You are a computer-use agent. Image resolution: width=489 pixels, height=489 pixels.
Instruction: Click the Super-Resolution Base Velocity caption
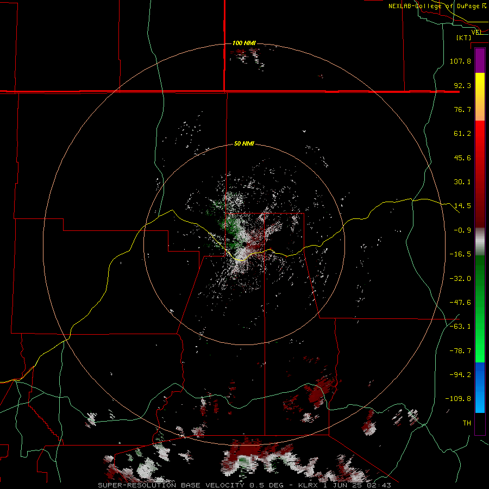coord(244,485)
